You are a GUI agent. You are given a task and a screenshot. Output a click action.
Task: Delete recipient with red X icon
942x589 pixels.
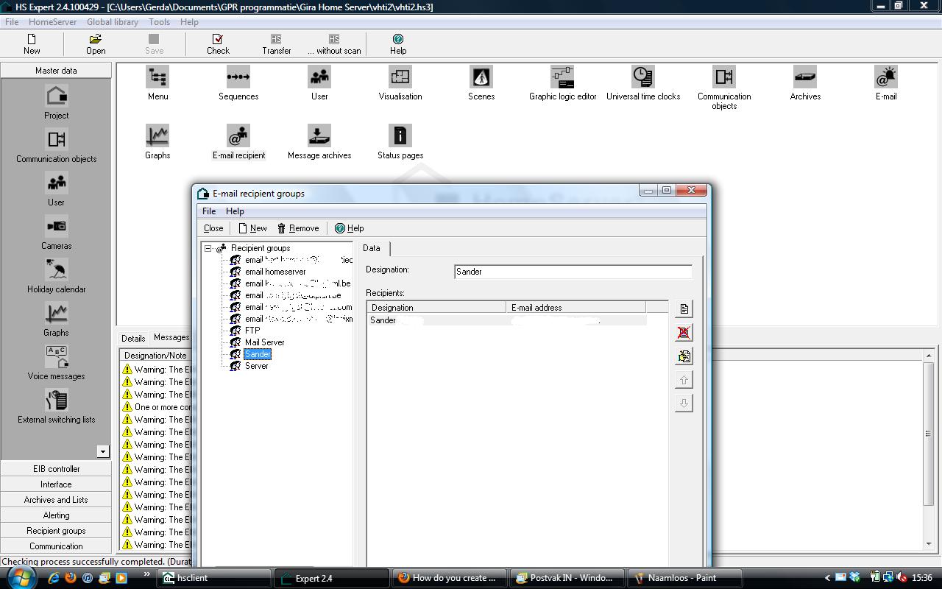[x=684, y=333]
